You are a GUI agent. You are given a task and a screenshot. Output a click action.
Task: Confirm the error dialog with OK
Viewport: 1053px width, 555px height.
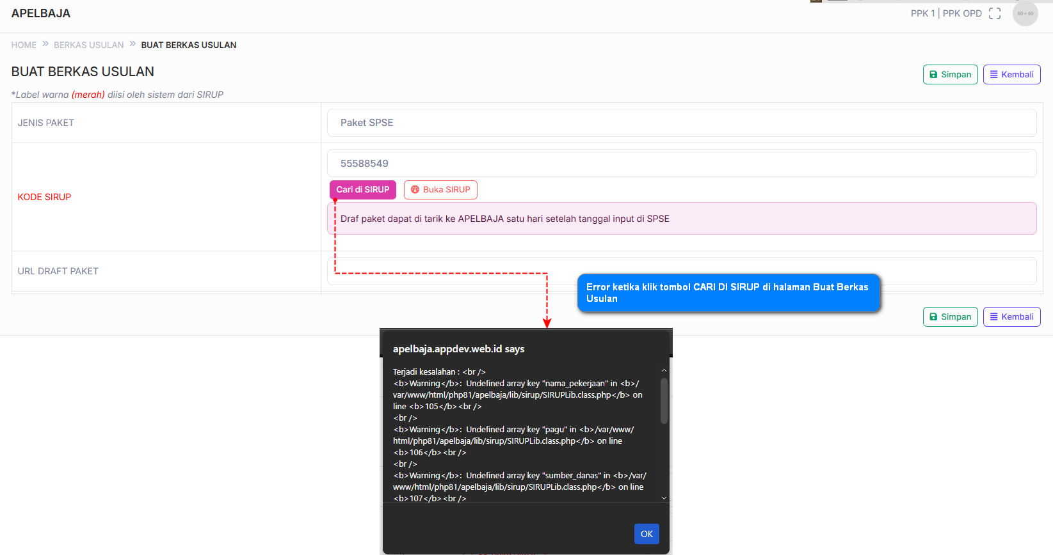coord(647,534)
